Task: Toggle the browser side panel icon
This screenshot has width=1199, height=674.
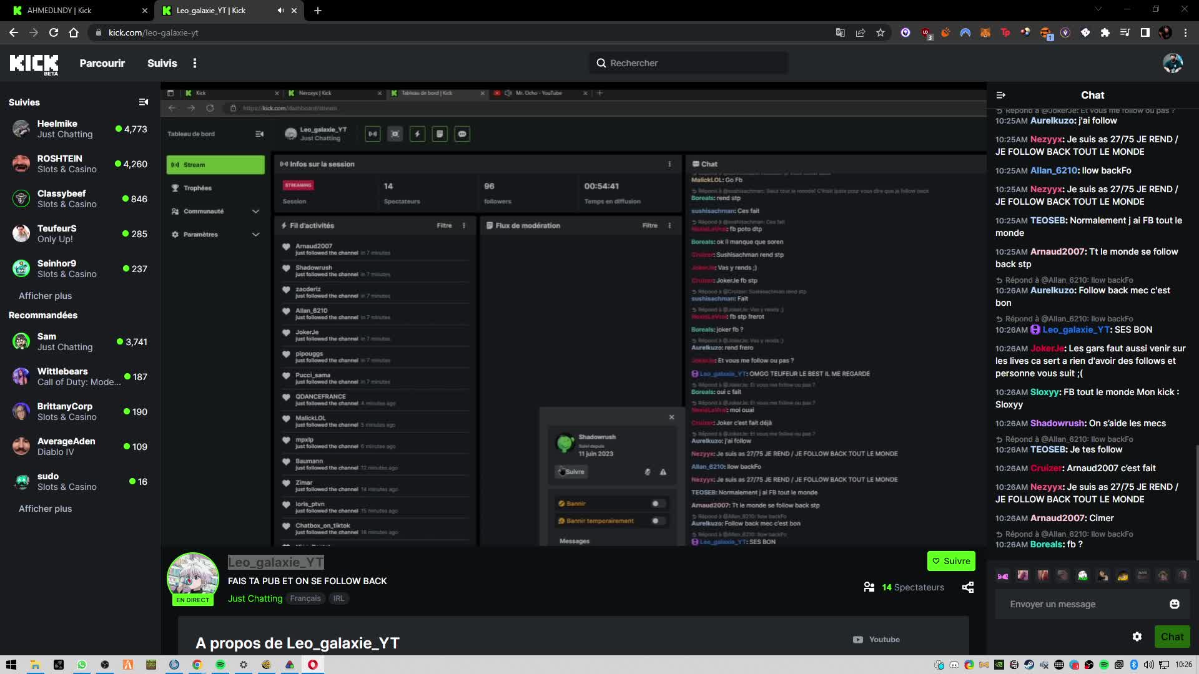Action: (1145, 32)
